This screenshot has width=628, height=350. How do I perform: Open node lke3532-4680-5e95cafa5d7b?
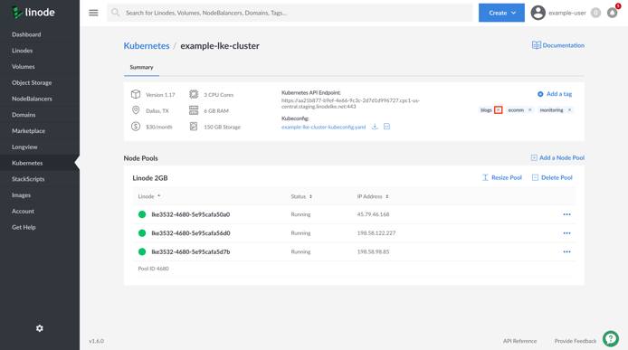coord(191,252)
